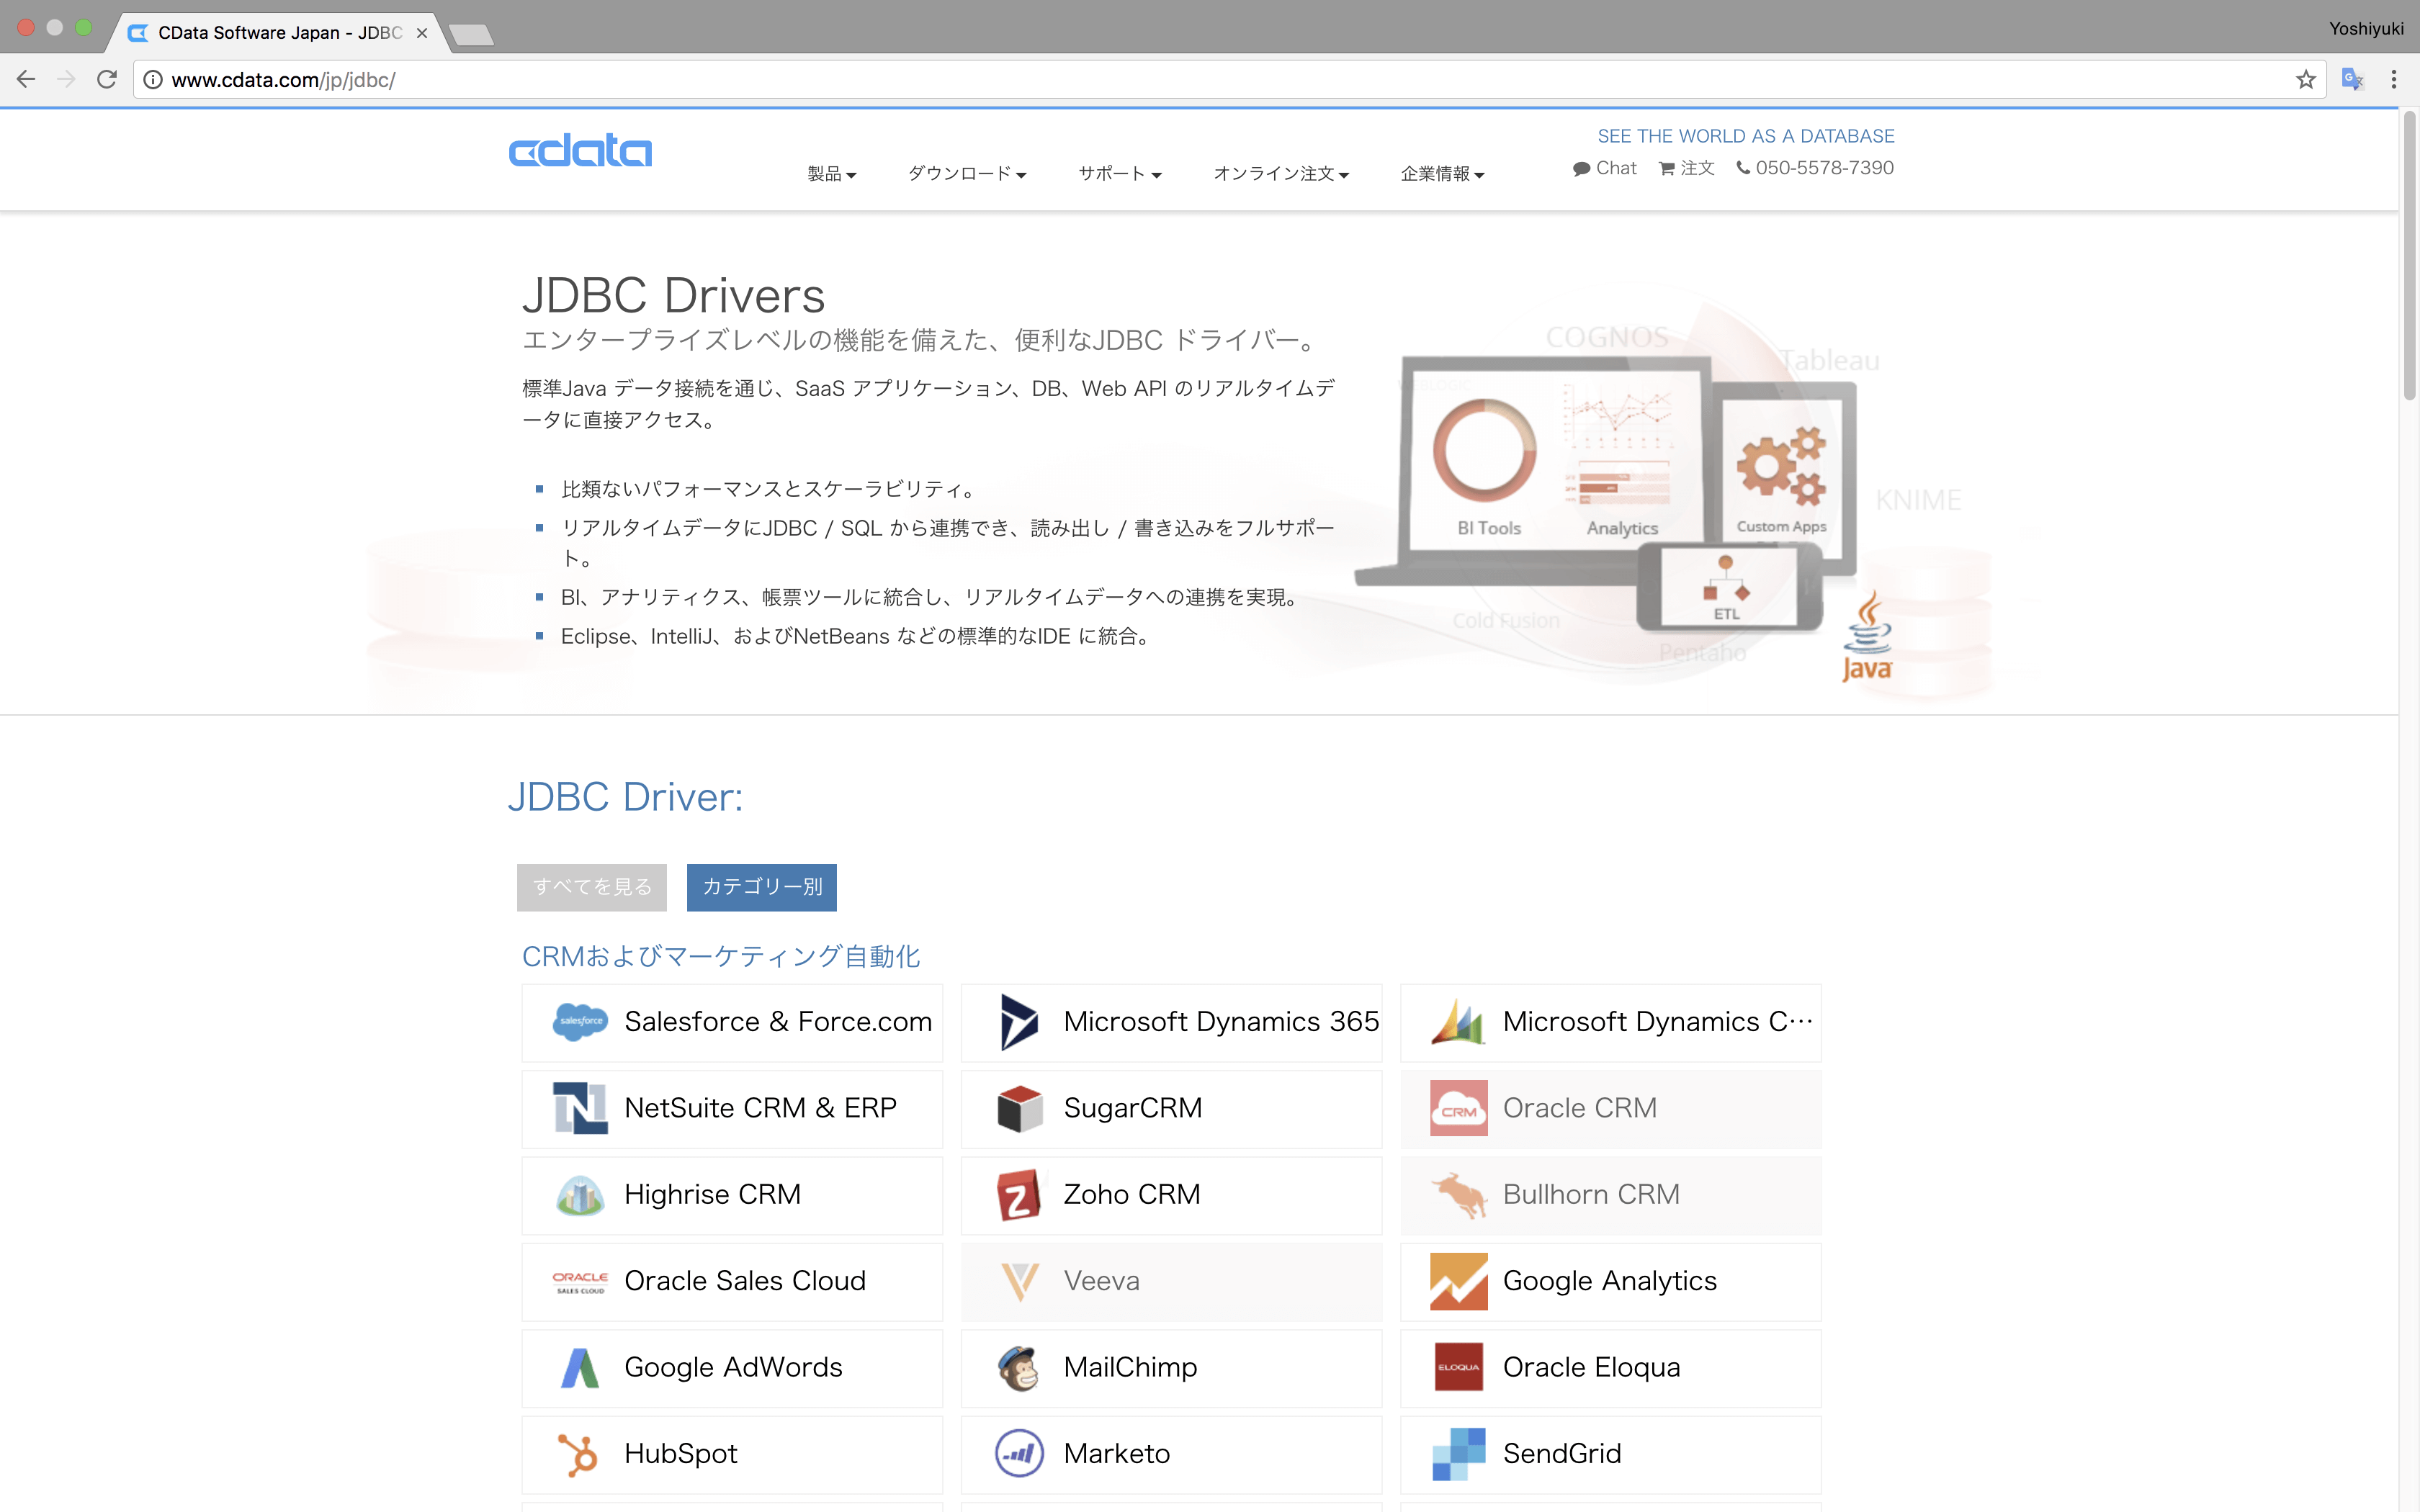Go back to previous page

click(26, 79)
